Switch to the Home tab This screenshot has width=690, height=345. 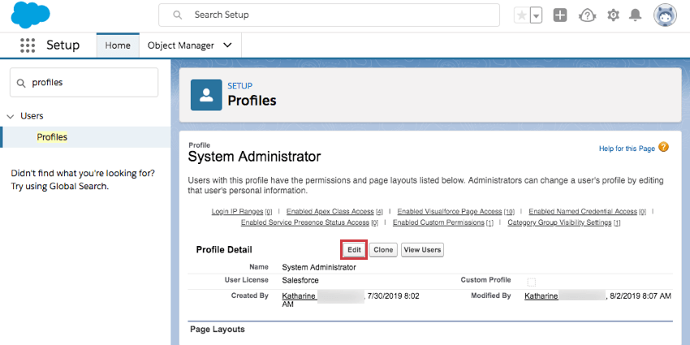click(x=118, y=45)
